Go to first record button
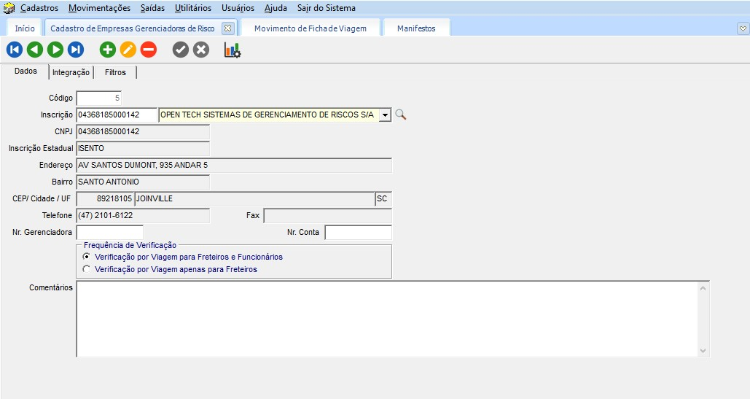750x399 pixels. [15, 50]
